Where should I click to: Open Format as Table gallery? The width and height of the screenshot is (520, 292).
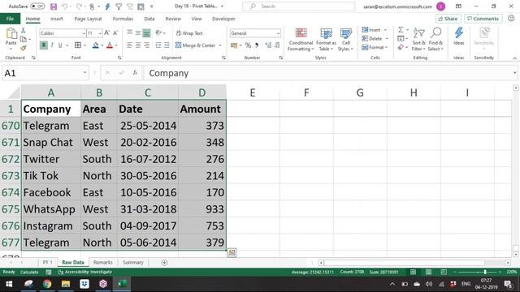(x=326, y=40)
